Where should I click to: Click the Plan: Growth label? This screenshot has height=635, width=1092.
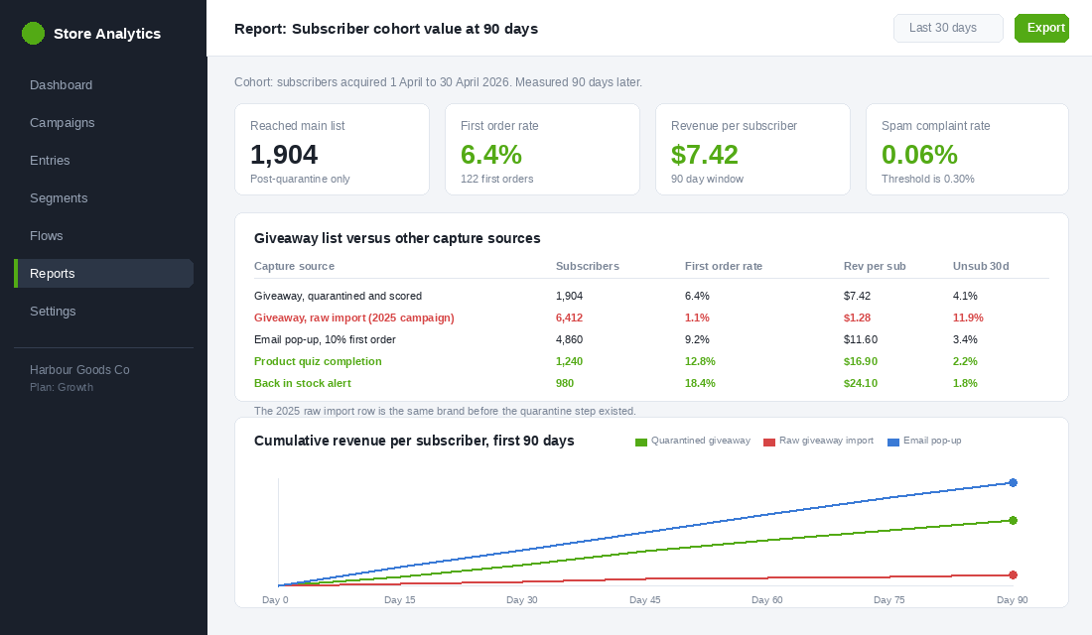point(62,387)
